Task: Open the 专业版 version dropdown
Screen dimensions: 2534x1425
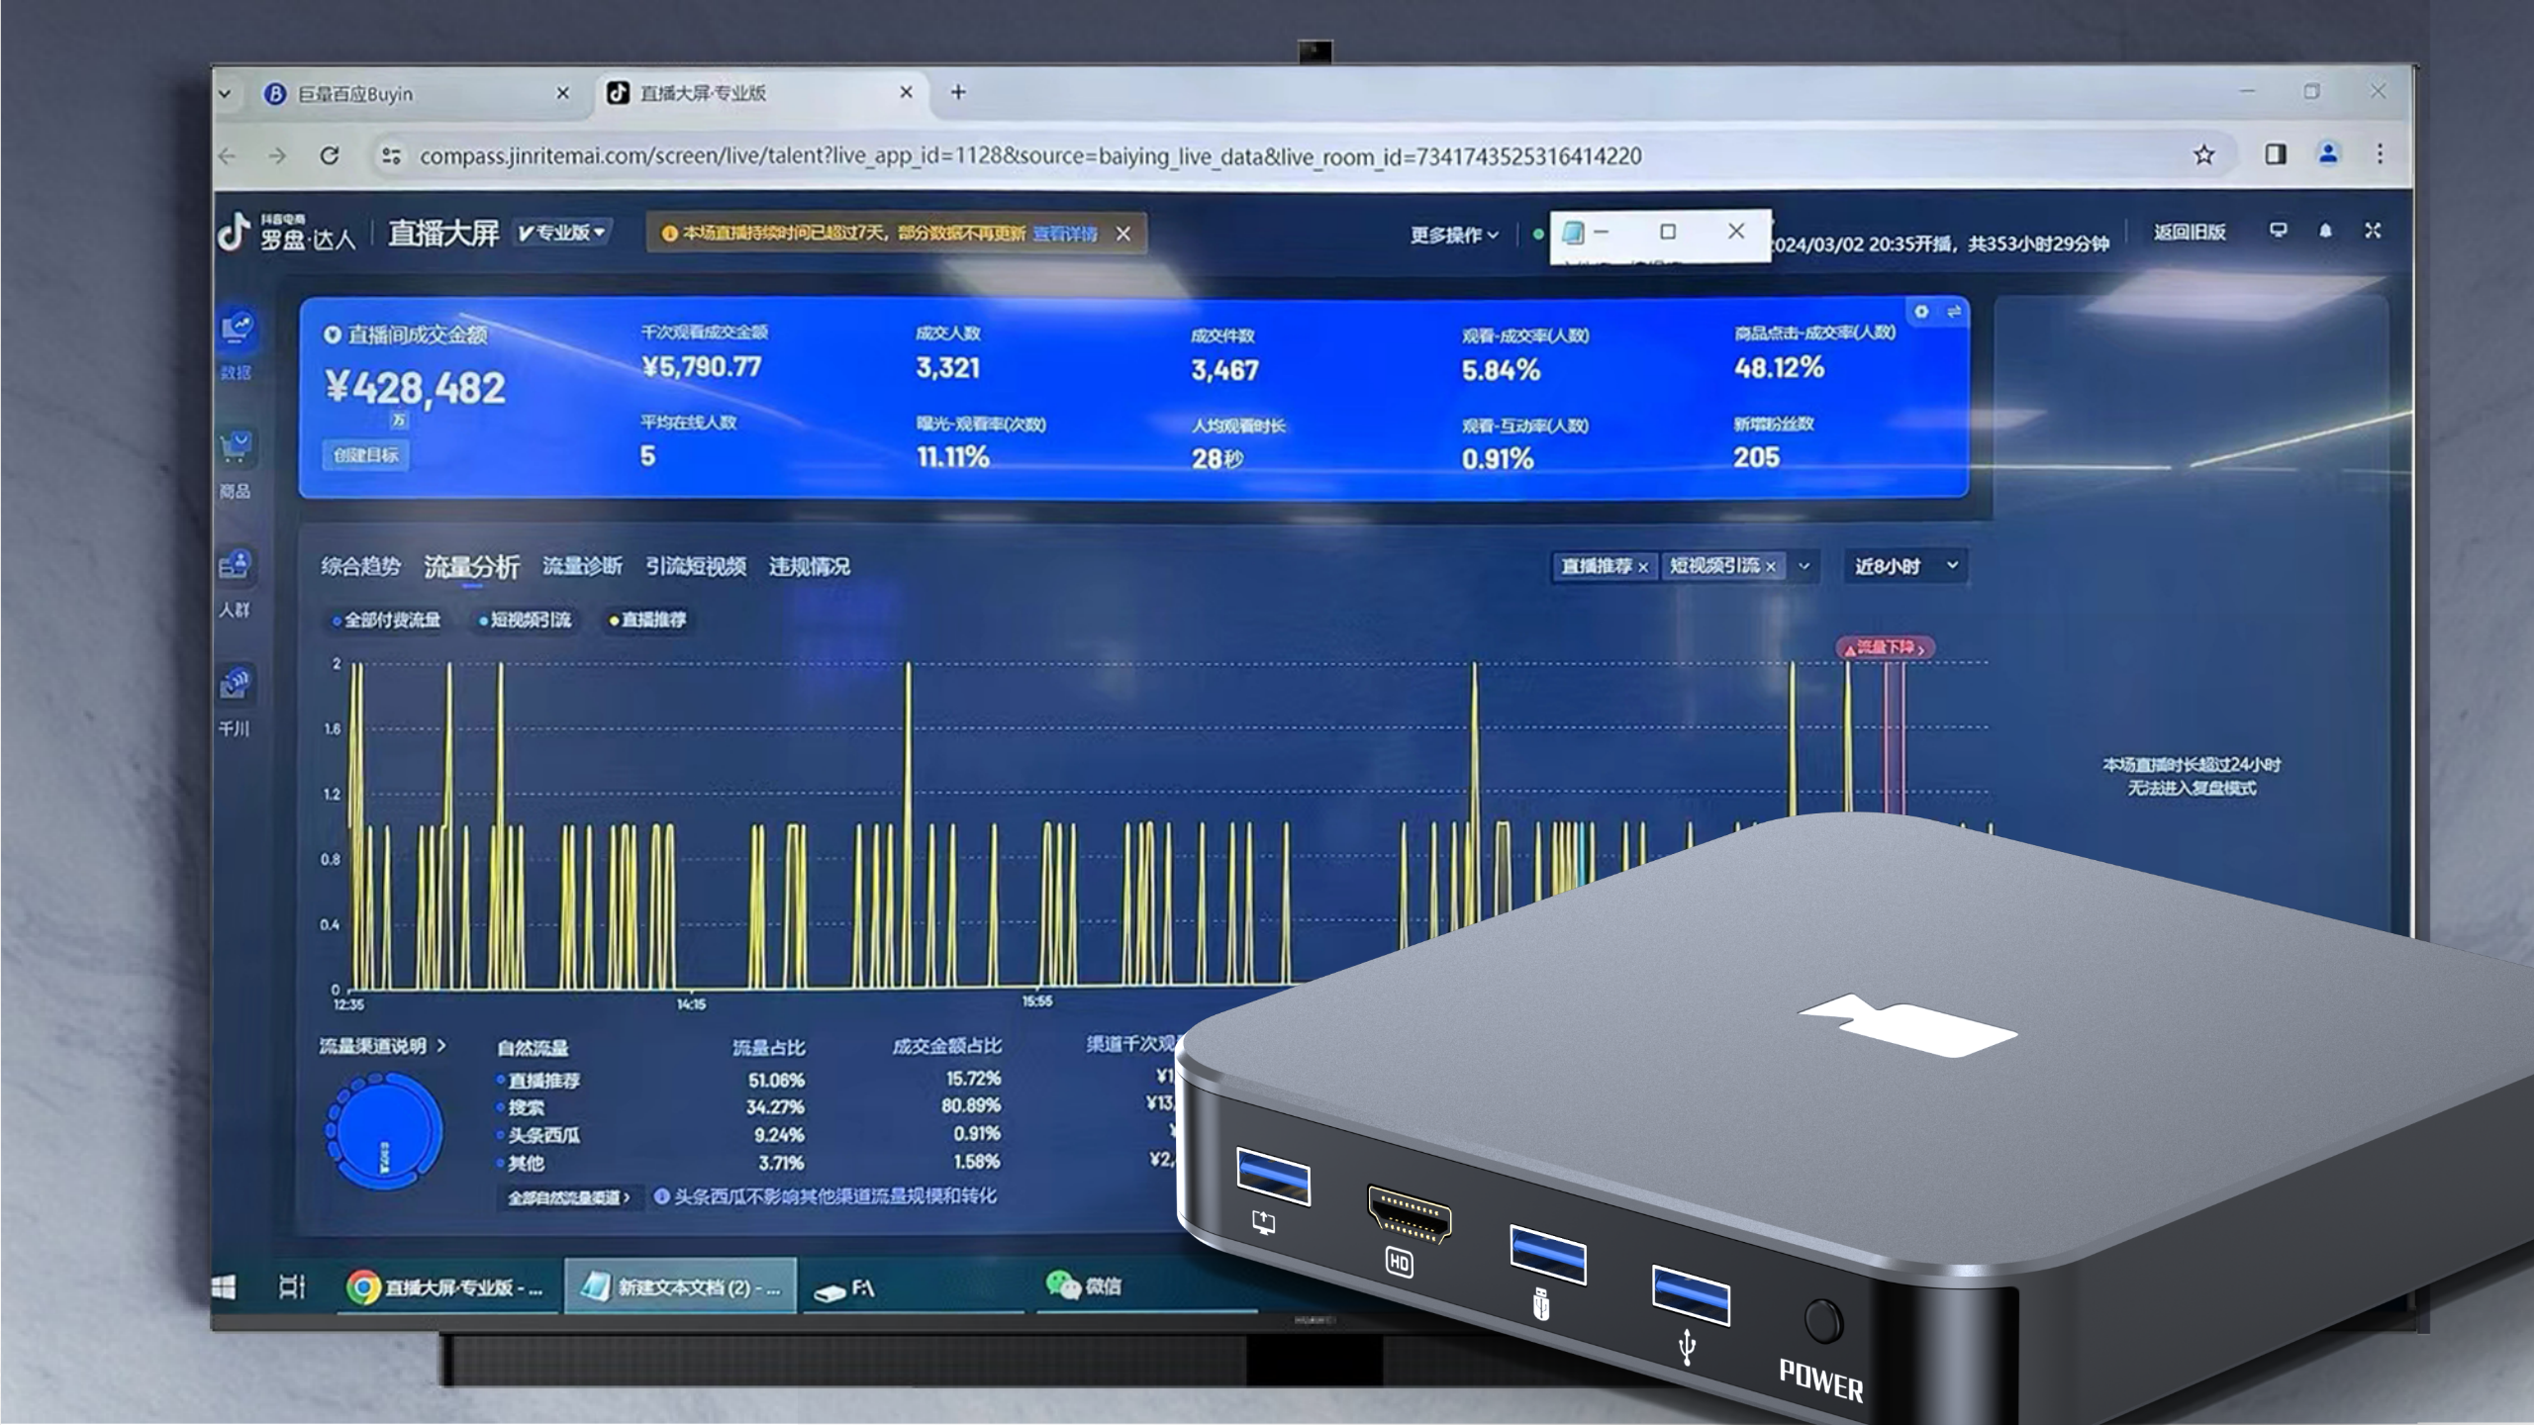Action: [562, 233]
